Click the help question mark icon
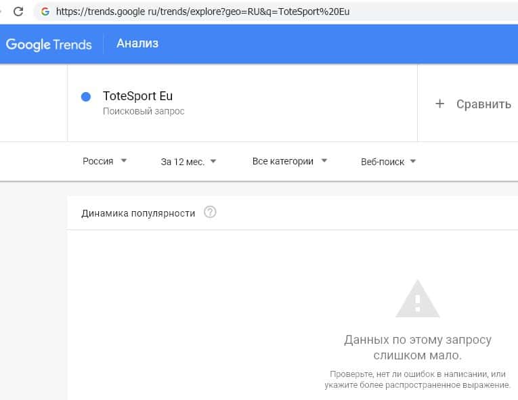Viewport: 518px width, 400px height. click(210, 213)
